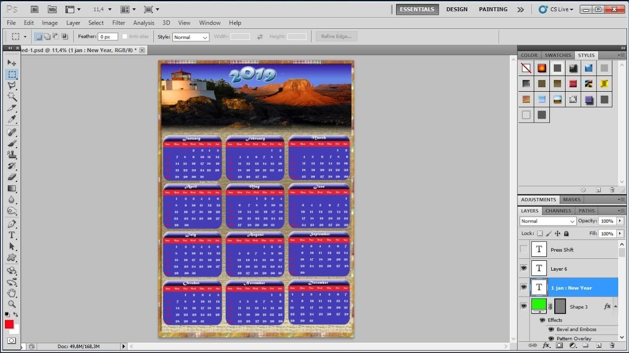
Task: Switch to the Masks tab
Action: [x=572, y=200]
